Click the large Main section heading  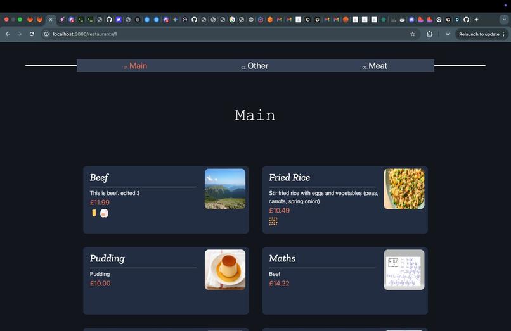click(x=255, y=115)
